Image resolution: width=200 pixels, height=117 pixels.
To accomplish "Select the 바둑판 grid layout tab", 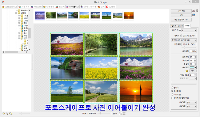I will [x=187, y=26].
